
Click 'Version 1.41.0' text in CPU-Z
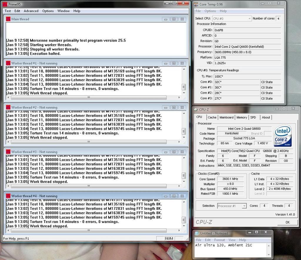(x=285, y=214)
